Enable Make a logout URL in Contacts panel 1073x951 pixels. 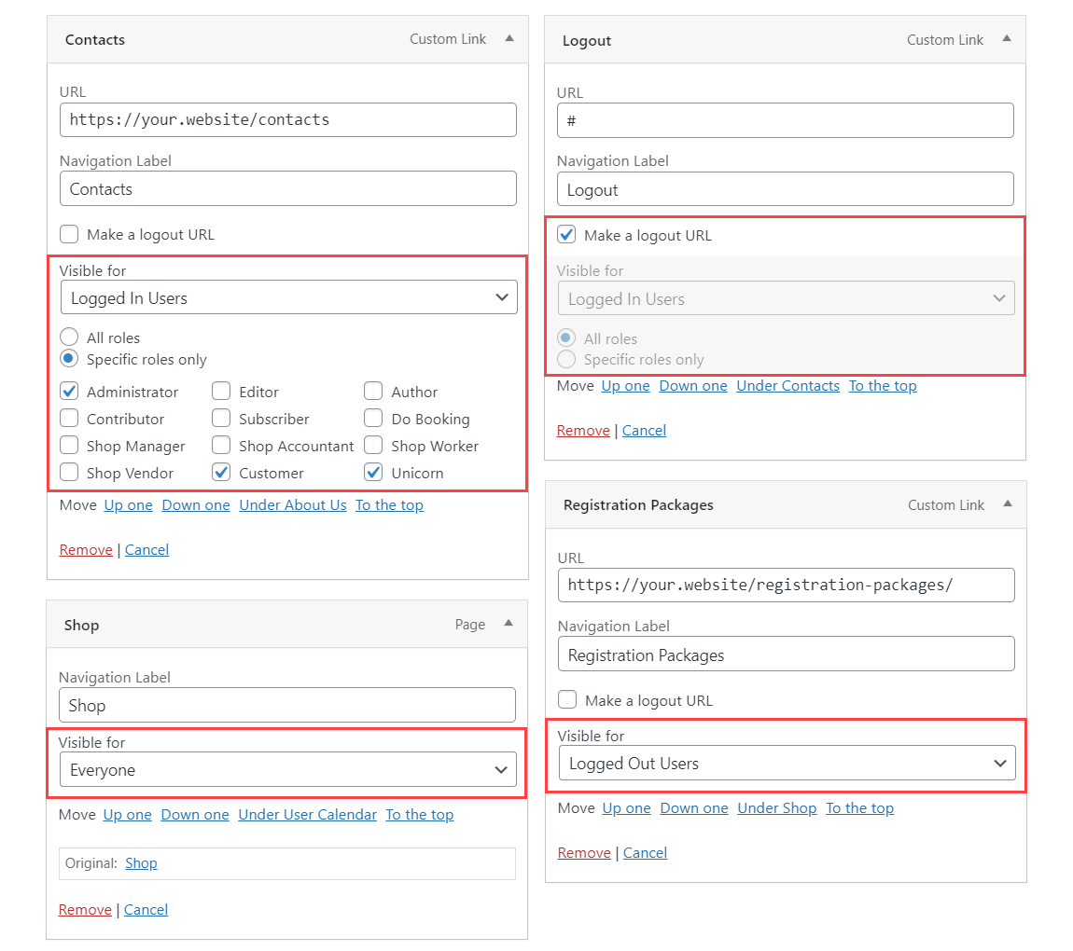click(x=69, y=235)
